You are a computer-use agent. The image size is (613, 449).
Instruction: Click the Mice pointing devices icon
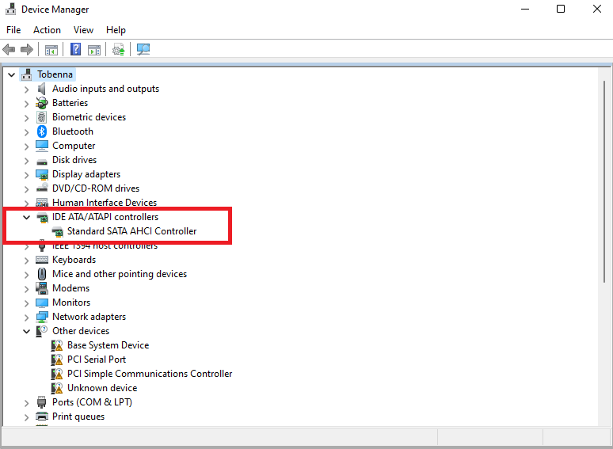click(42, 274)
